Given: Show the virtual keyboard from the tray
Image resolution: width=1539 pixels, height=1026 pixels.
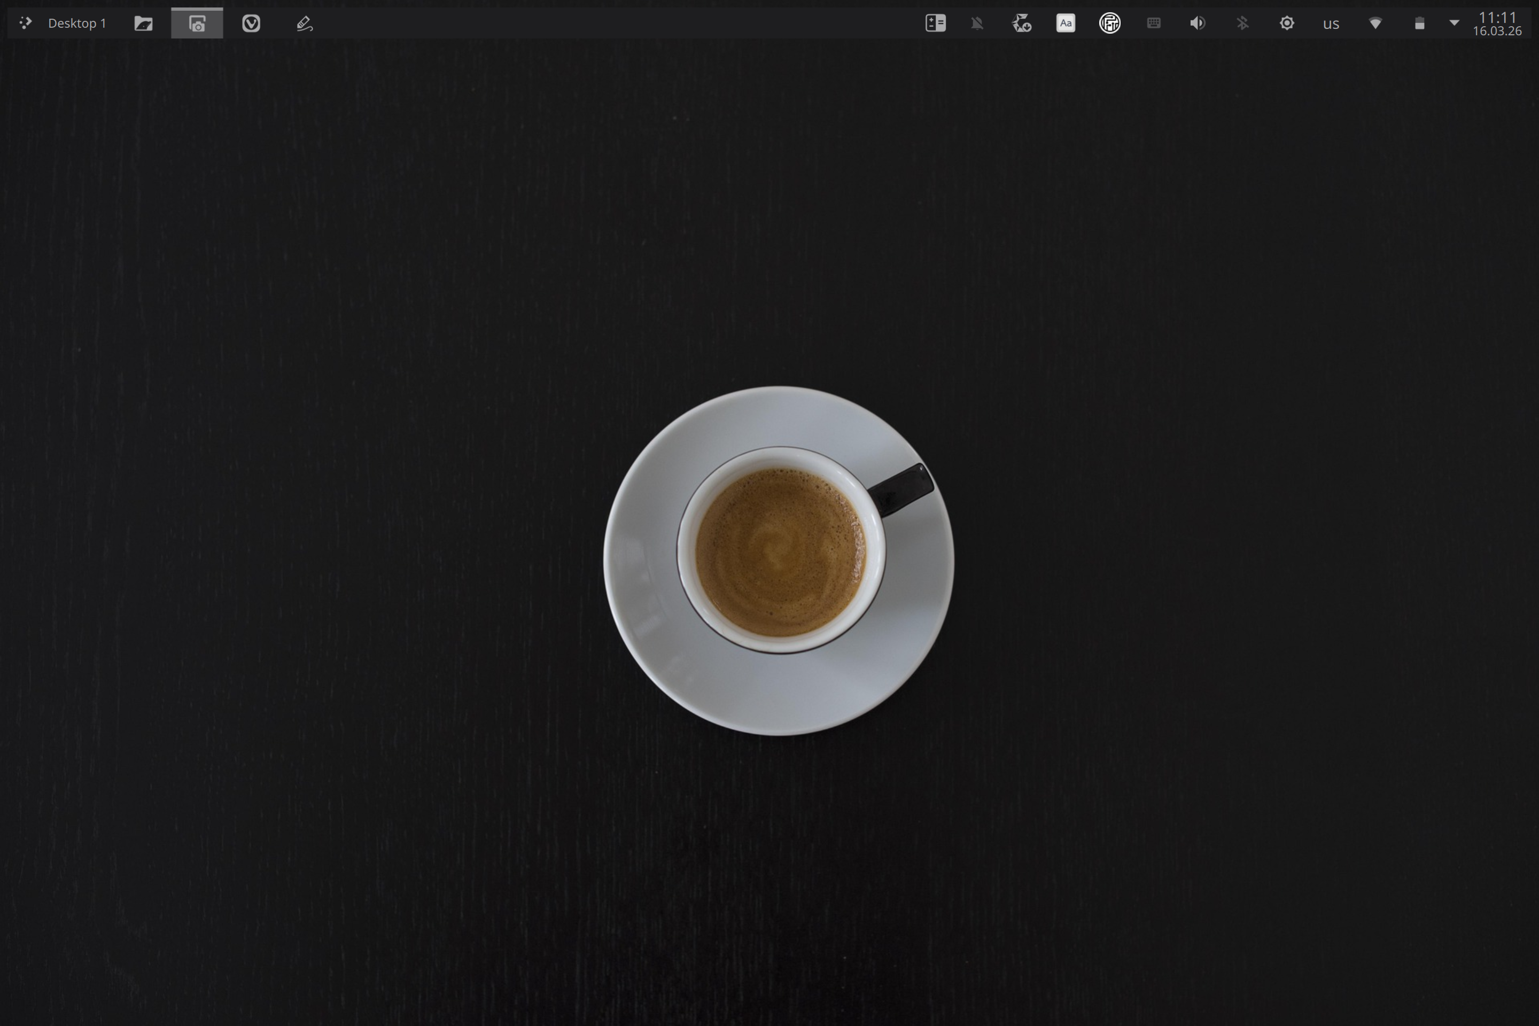Looking at the screenshot, I should (1154, 23).
